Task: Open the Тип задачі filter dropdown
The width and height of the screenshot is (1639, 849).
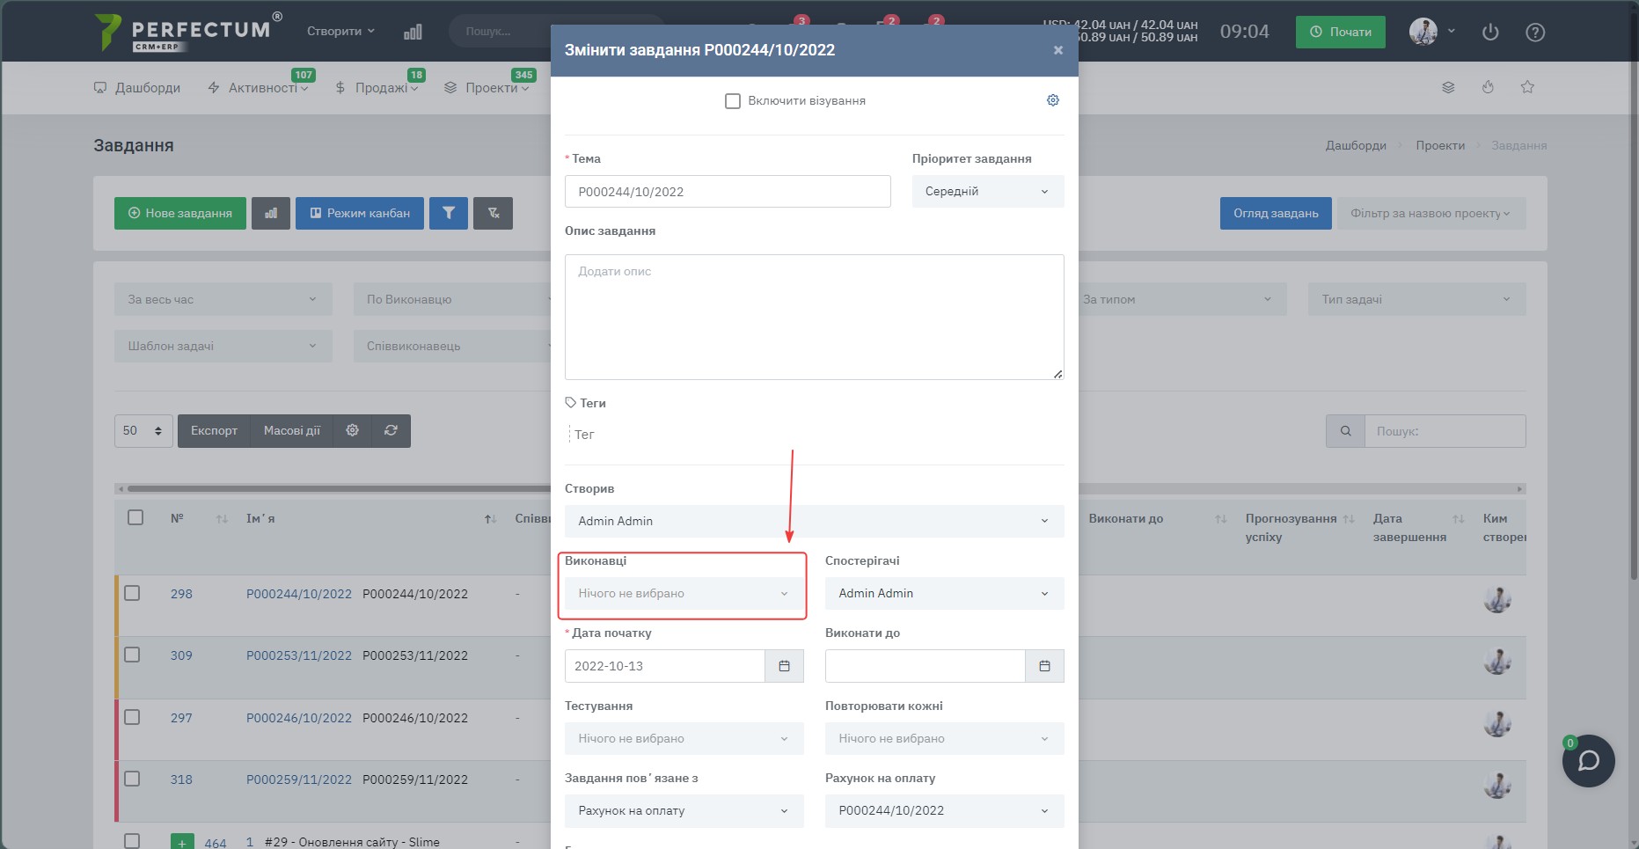Action: 1417,299
